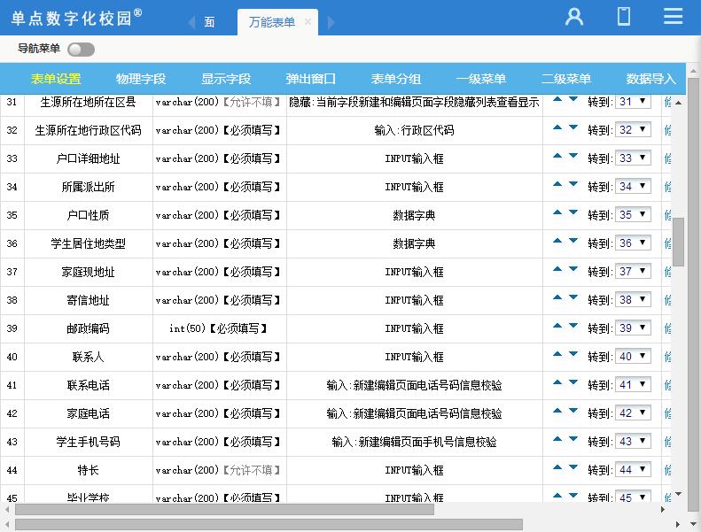Open the 弹出窗口 menu
The height and width of the screenshot is (532, 701).
(311, 79)
